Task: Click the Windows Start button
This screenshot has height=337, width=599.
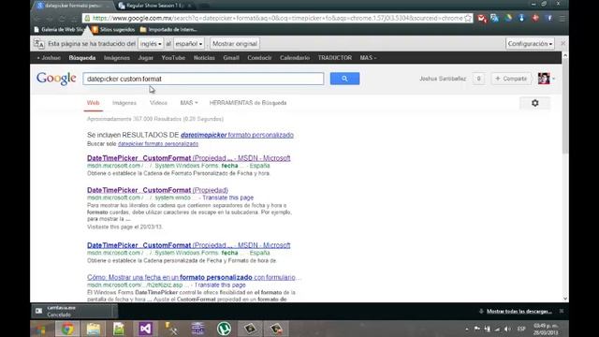Action: (41, 329)
